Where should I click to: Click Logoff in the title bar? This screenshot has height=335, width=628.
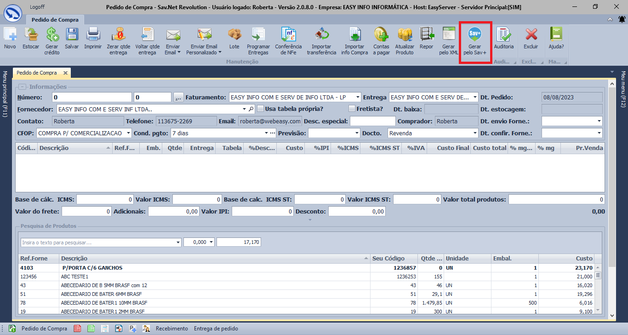37,7
